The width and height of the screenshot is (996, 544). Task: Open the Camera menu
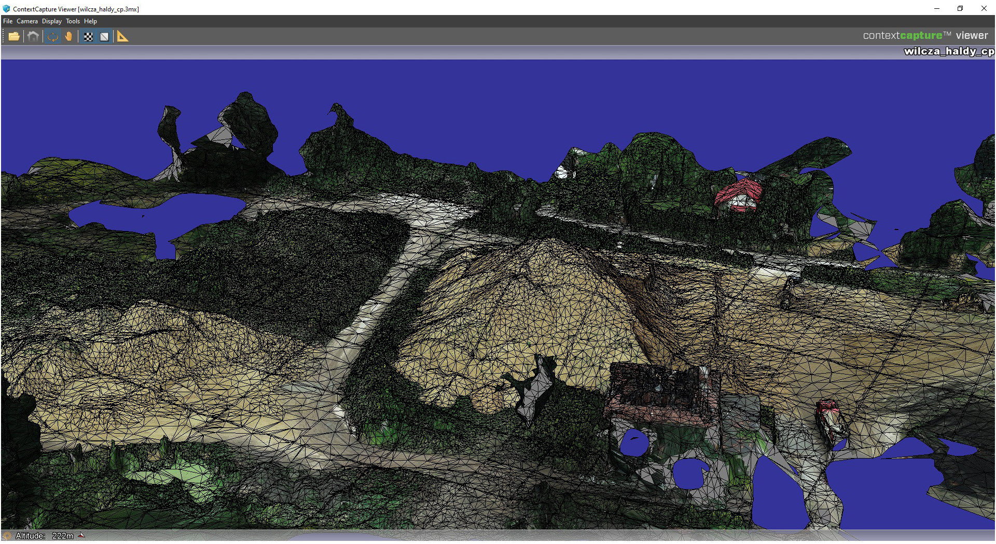tap(27, 21)
